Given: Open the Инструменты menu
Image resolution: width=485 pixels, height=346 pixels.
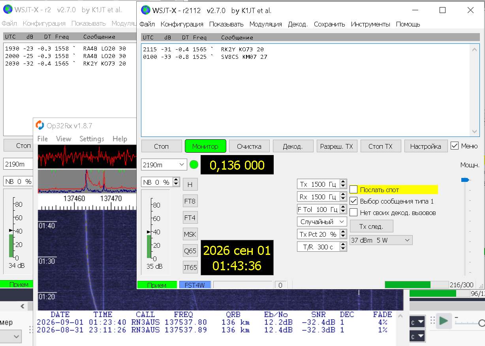Looking at the screenshot, I should (x=370, y=24).
